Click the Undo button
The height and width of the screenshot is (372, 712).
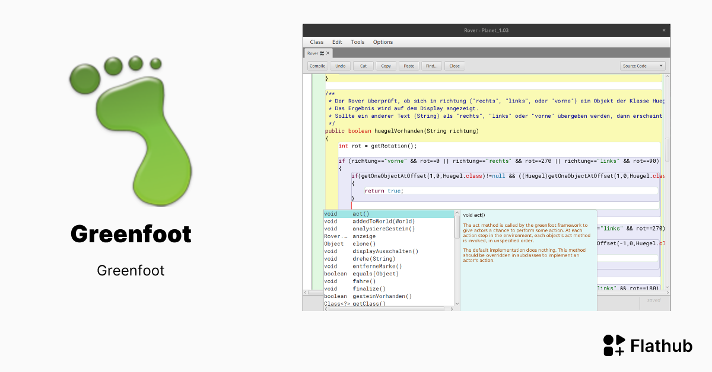pos(340,65)
